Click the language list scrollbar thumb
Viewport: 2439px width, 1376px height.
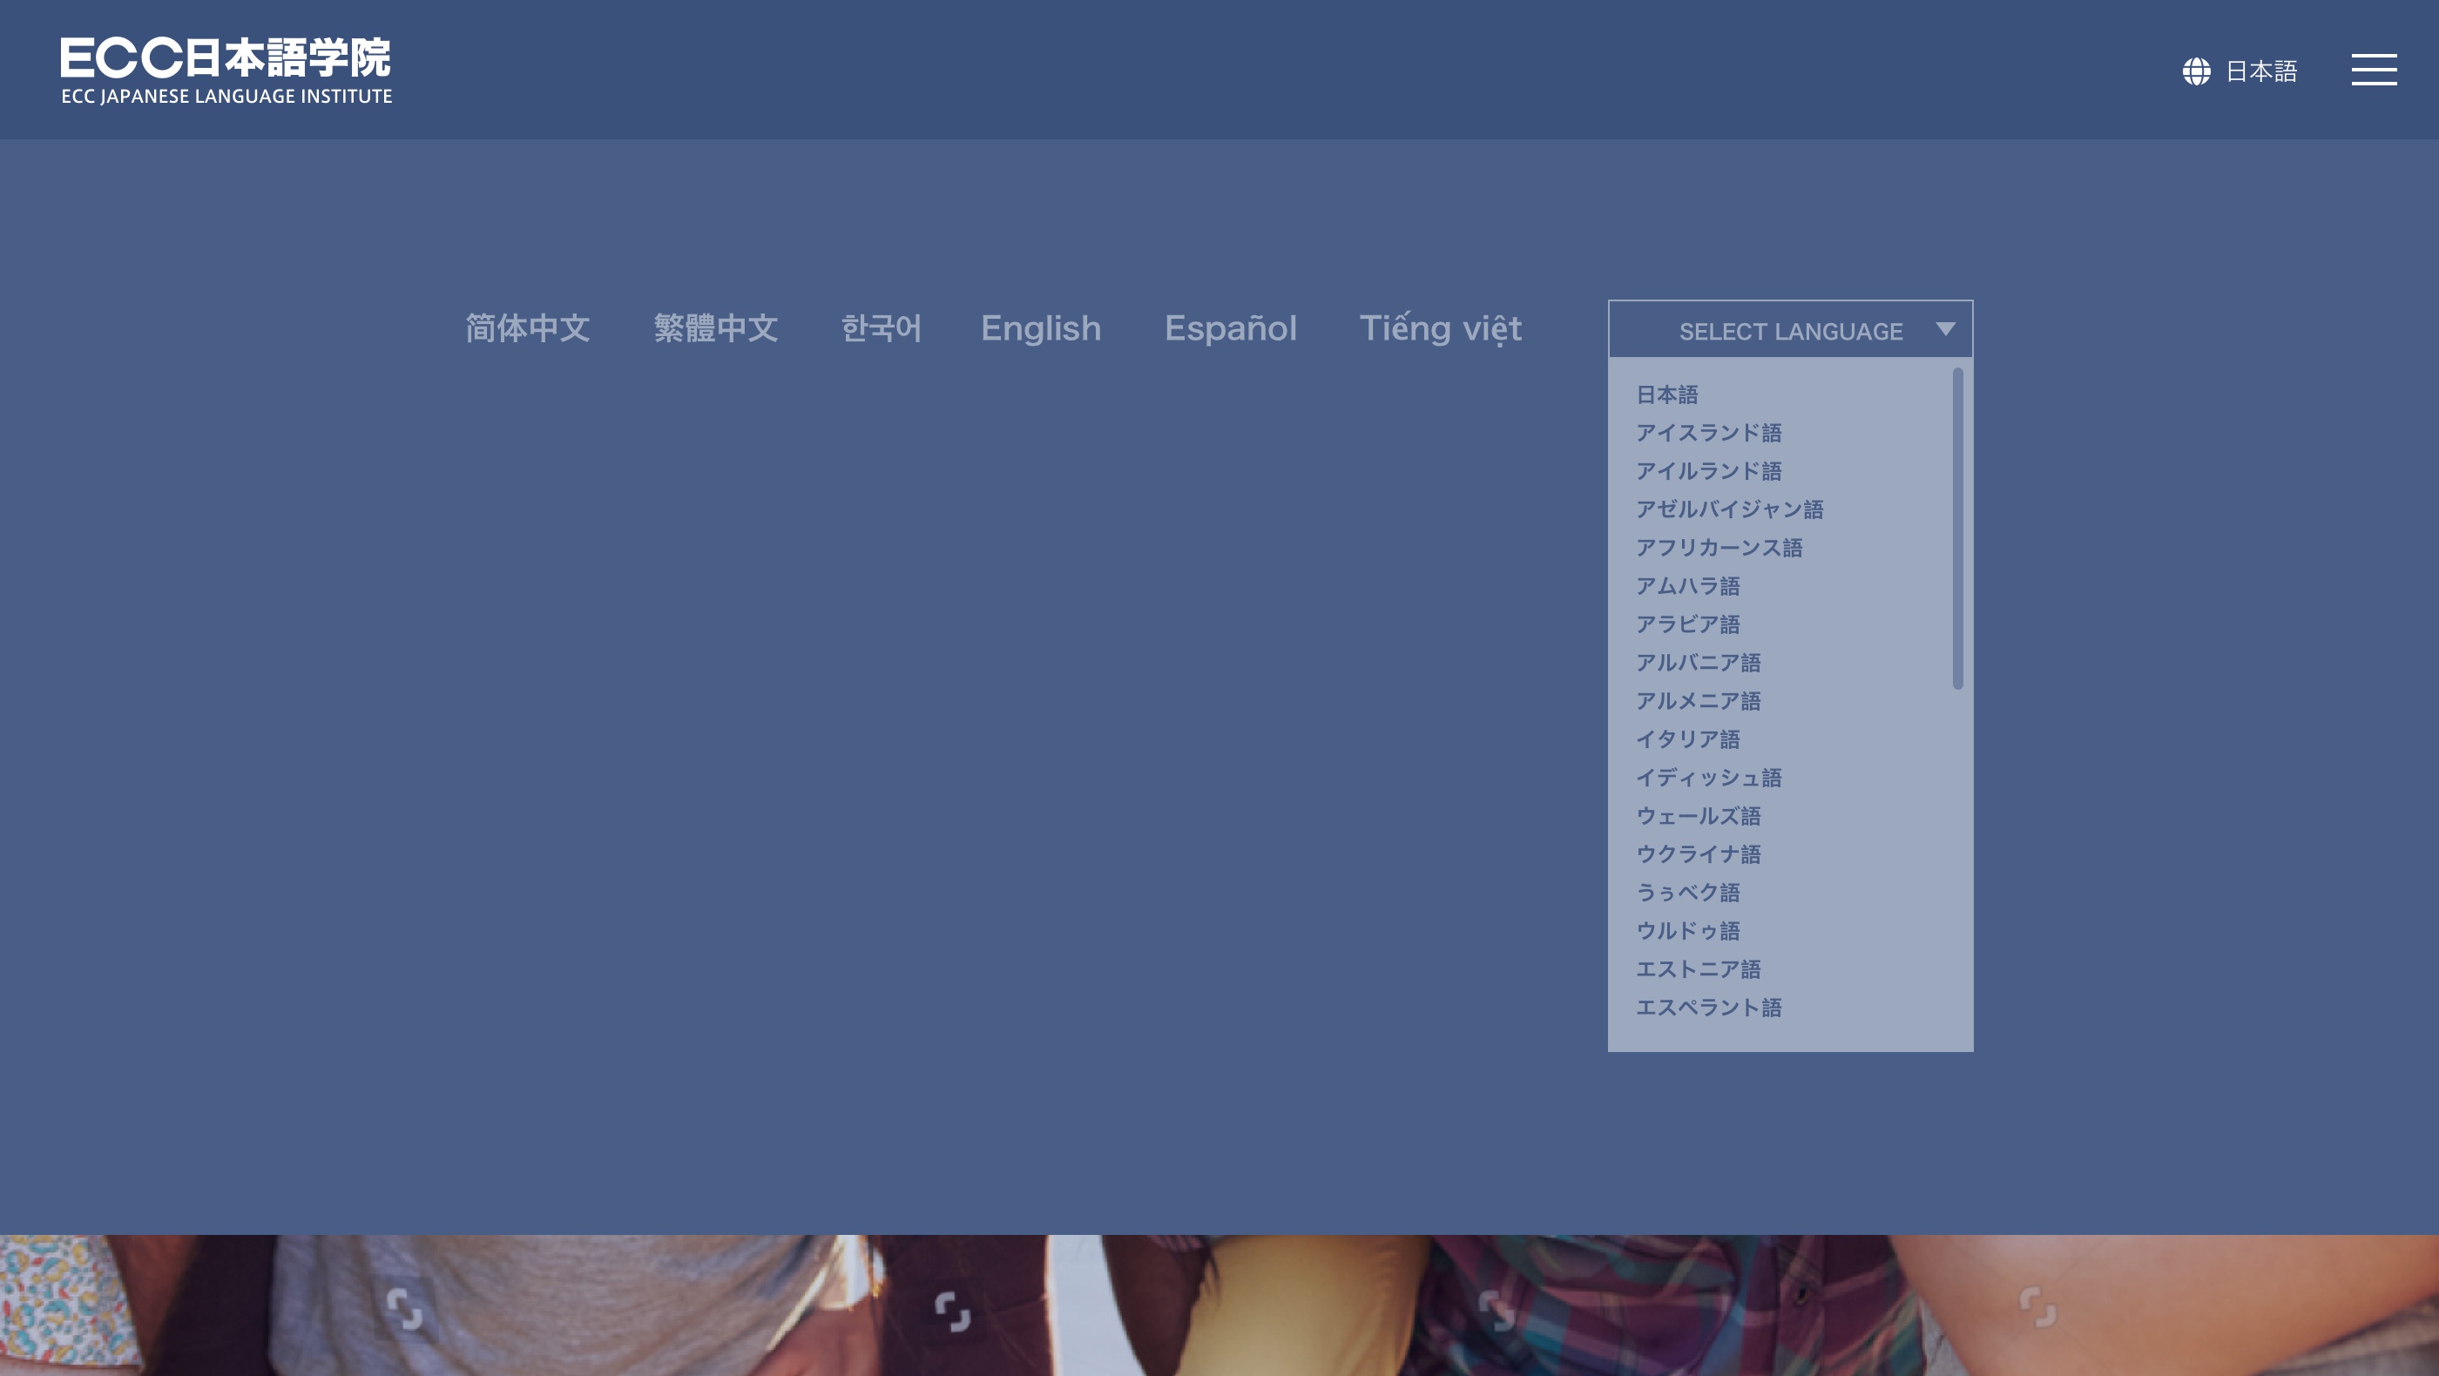(x=1957, y=529)
